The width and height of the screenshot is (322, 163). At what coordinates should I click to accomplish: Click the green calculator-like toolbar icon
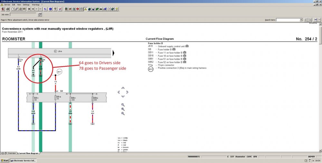click(x=66, y=9)
